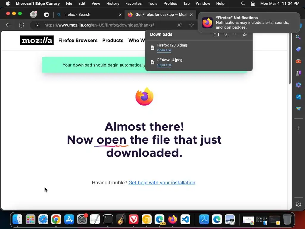The image size is (305, 229).
Task: Open the History menu
Action: click(113, 4)
